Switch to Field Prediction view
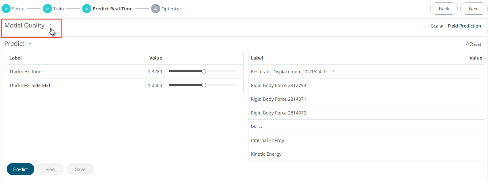The width and height of the screenshot is (489, 185). point(464,26)
